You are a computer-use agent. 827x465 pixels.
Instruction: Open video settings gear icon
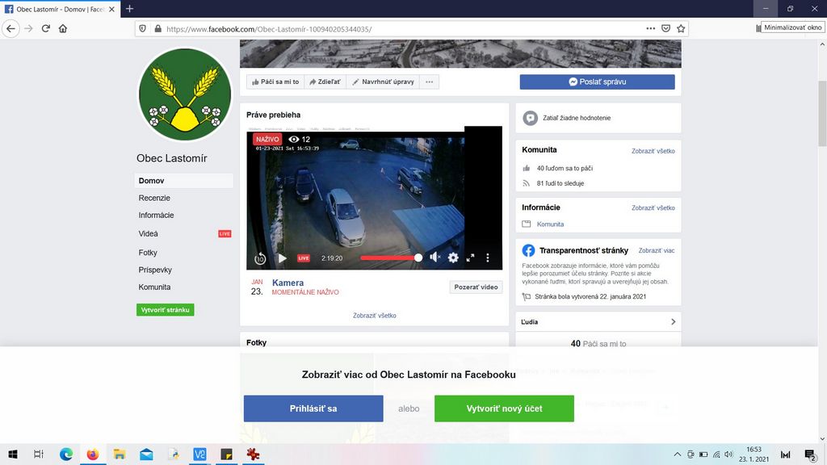pos(453,258)
